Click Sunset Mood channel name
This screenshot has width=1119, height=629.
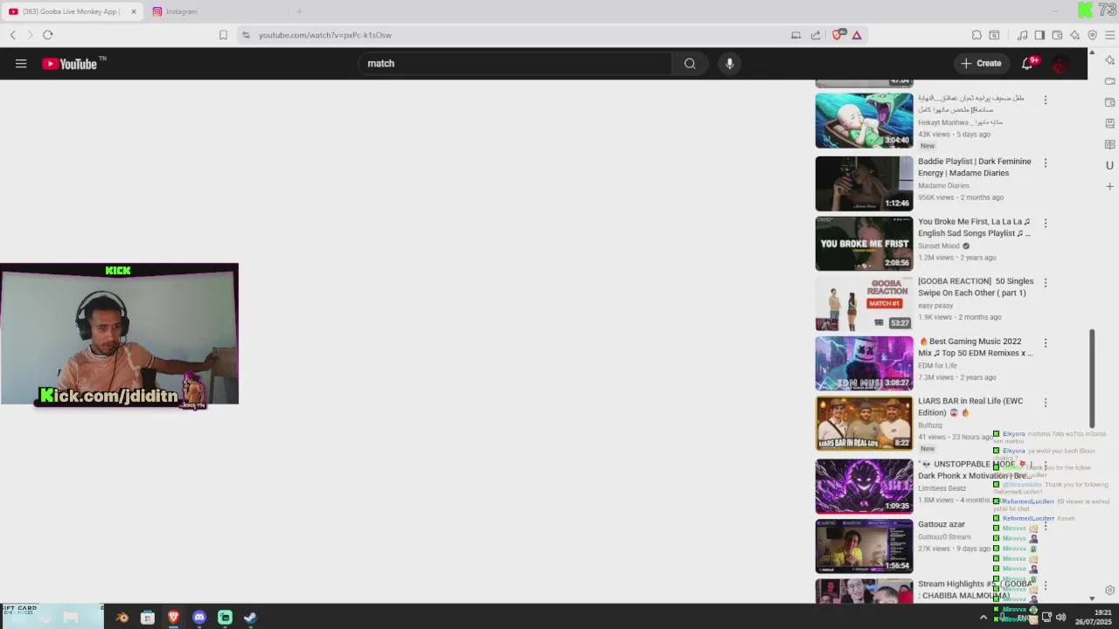coord(939,245)
